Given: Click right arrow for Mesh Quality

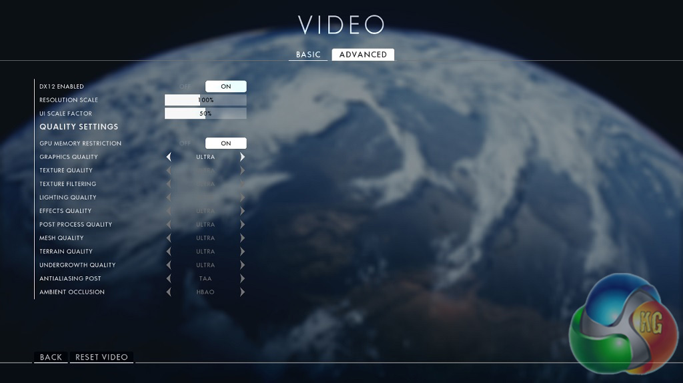Looking at the screenshot, I should [x=243, y=238].
